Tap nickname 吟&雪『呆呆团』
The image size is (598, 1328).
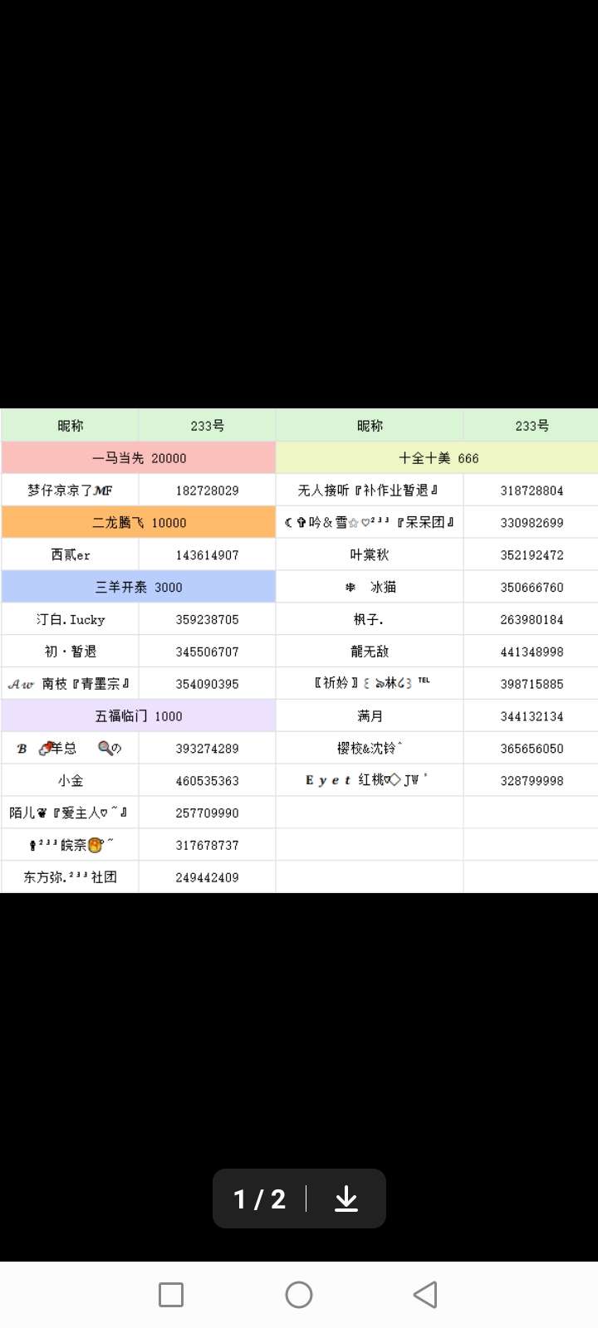coord(370,523)
